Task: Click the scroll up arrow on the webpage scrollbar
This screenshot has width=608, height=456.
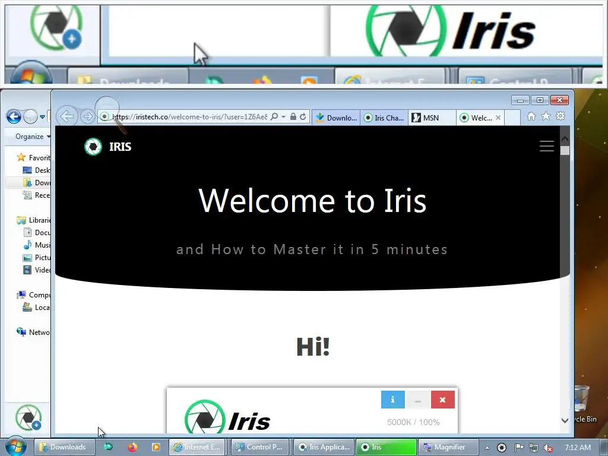Action: click(x=565, y=138)
